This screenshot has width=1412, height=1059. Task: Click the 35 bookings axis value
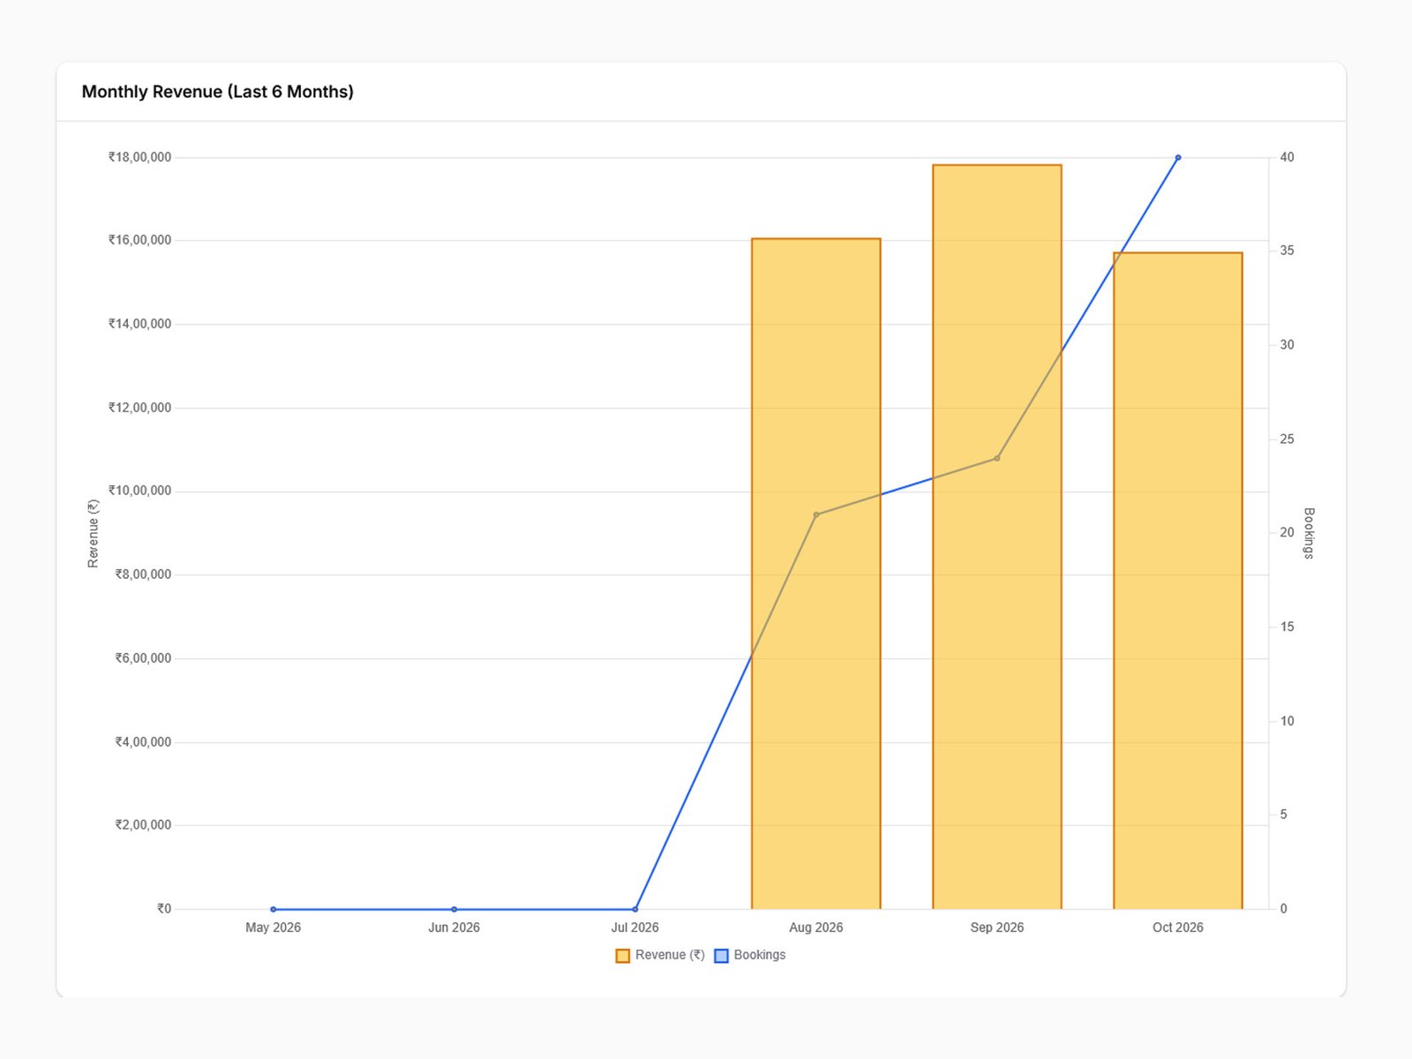pos(1287,251)
